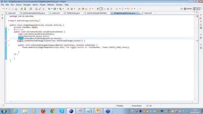Open the Source menu
Viewport: 203px width, 114px height.
[19, 5]
